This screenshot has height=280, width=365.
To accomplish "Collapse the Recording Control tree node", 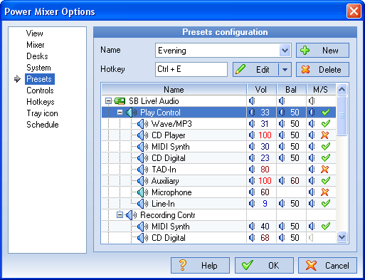I will 120,215.
